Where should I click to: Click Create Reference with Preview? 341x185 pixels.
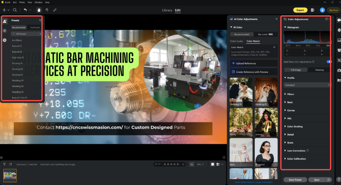(x=254, y=72)
